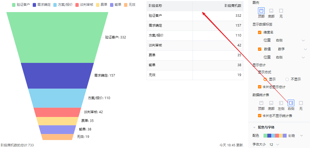Click the value 110 in table

pos(238,35)
